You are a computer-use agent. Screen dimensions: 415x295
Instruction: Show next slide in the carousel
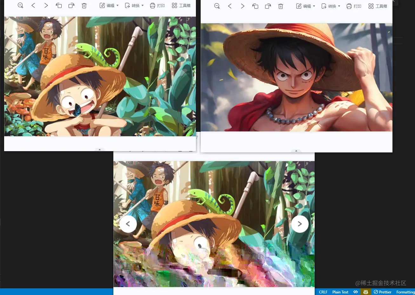click(300, 224)
